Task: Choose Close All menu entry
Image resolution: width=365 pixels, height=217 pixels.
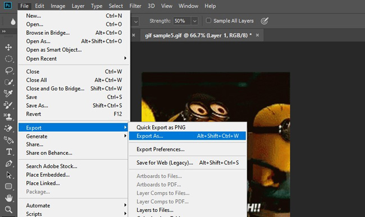Action: (74, 80)
